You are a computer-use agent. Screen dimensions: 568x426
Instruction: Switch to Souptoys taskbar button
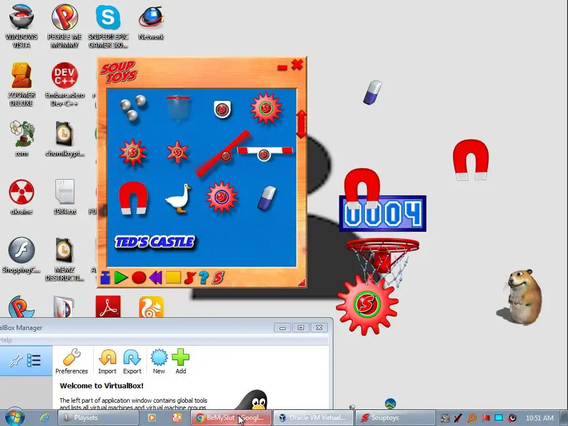pyautogui.click(x=395, y=418)
